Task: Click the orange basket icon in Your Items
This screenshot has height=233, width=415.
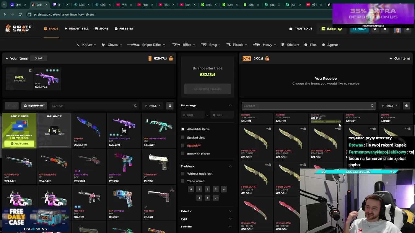Action: (171, 58)
